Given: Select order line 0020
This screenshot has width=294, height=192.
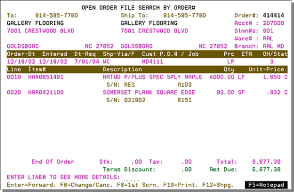Looking at the screenshot, I should pyautogui.click(x=147, y=92).
